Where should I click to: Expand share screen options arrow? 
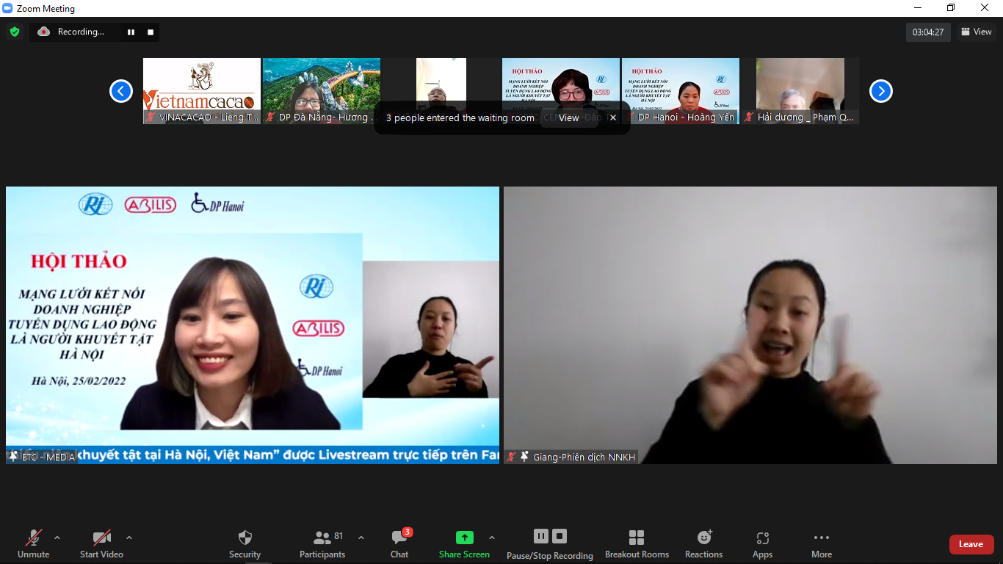pyautogui.click(x=492, y=538)
